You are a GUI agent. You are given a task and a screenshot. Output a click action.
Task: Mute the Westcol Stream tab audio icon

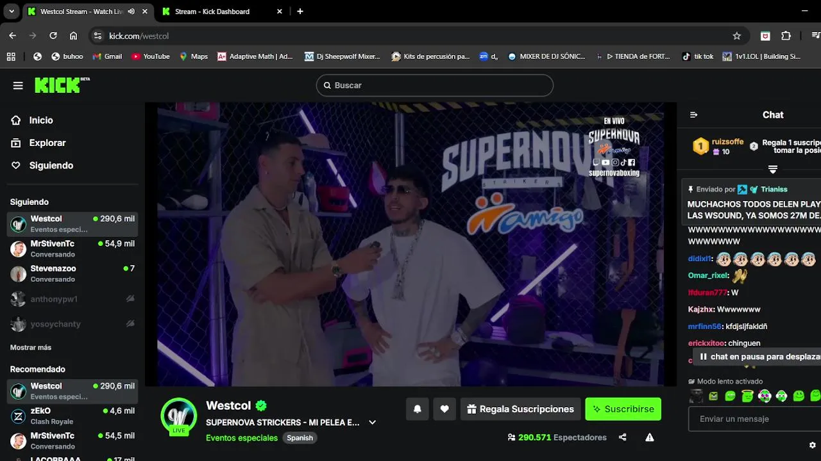(131, 12)
